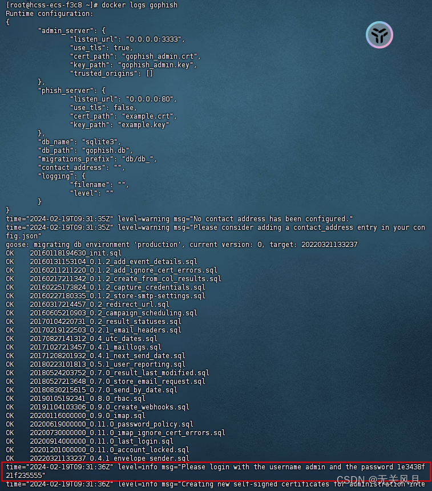Click the "admin_server" key line
The width and height of the screenshot is (432, 491).
pyautogui.click(x=72, y=31)
